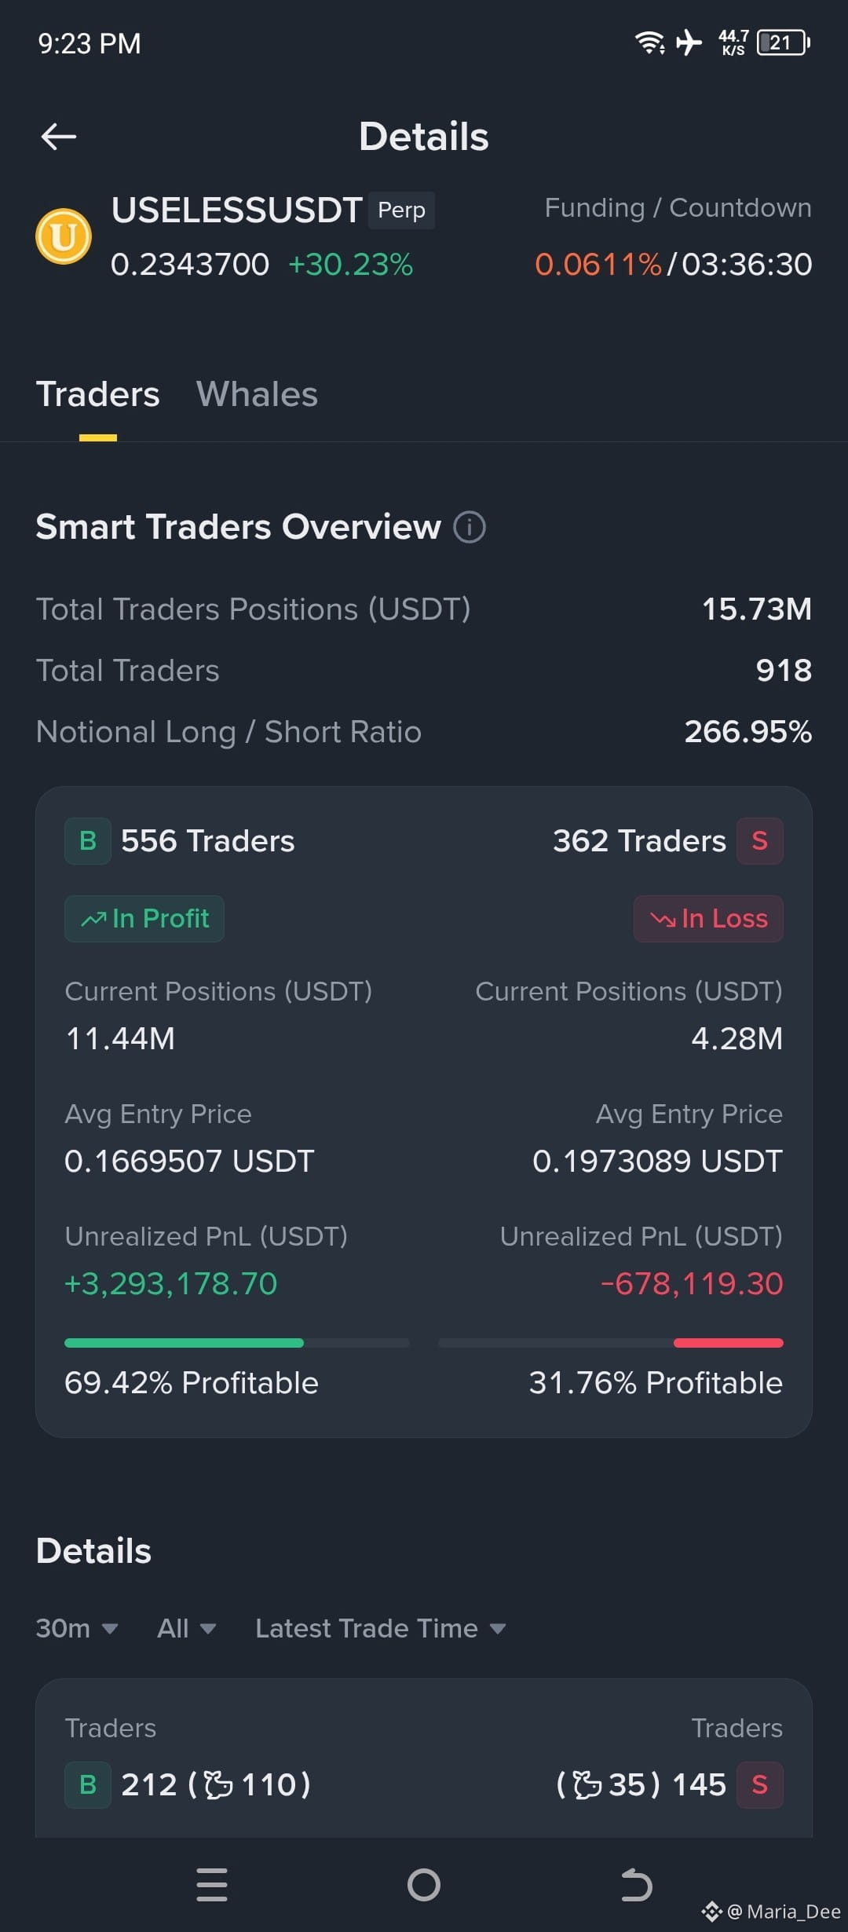Tap the Android back navigation icon
848x1932 pixels.
[636, 1885]
